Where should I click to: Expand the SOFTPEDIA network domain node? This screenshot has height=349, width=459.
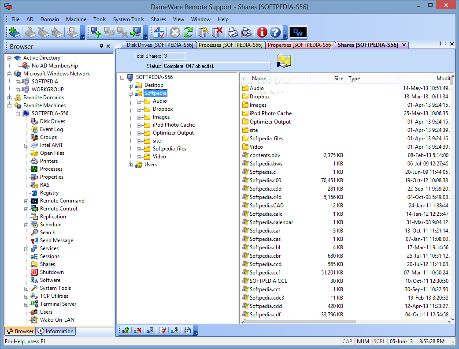tap(18, 82)
